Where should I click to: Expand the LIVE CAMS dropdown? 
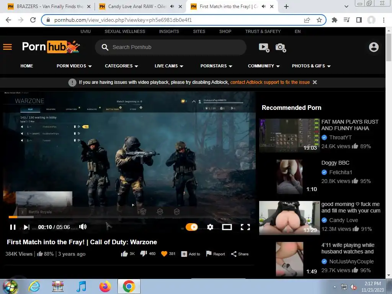coord(169,66)
